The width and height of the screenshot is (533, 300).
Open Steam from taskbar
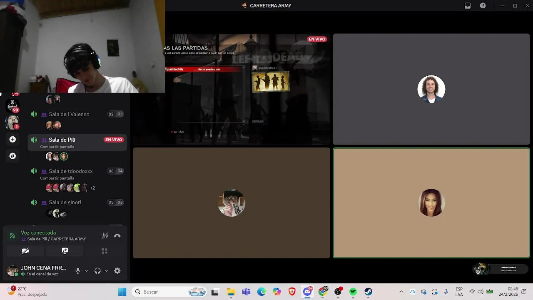click(369, 292)
